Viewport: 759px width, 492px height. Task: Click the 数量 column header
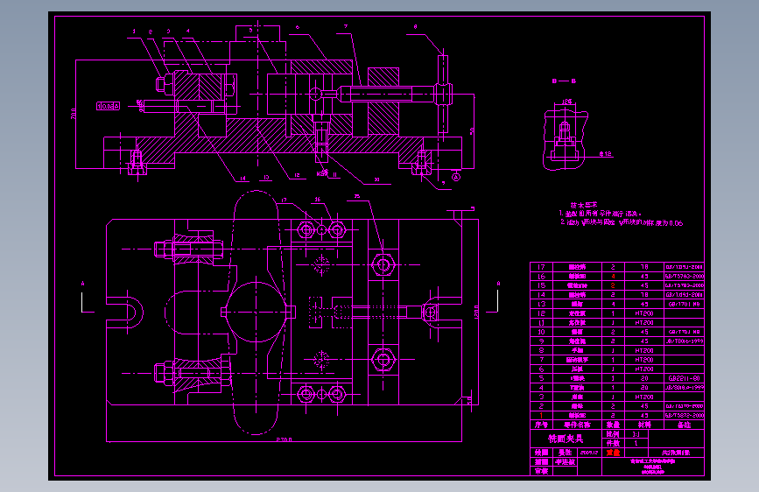(x=613, y=425)
